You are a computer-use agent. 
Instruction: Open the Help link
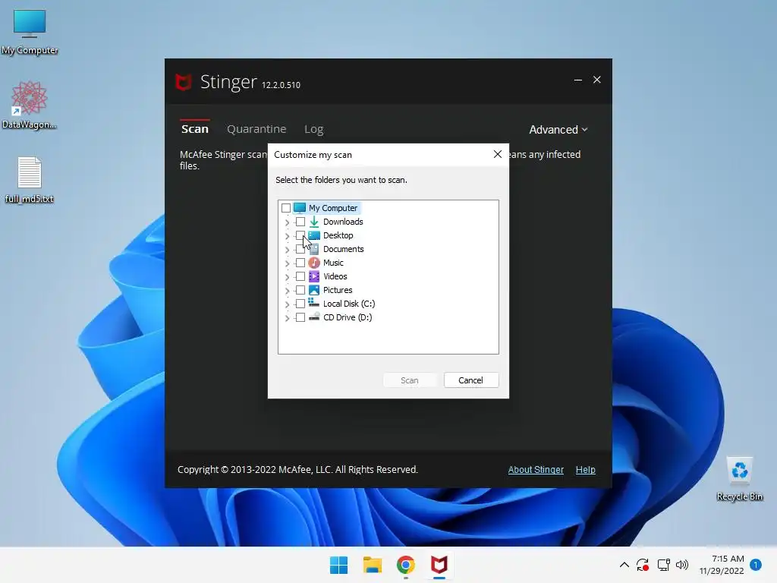tap(585, 469)
